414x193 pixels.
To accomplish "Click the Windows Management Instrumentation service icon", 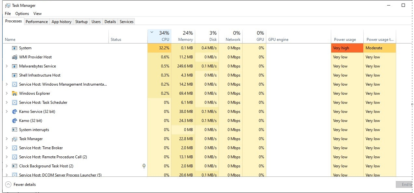I will [x=14, y=84].
